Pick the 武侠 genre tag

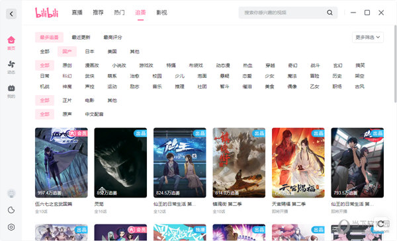(89, 76)
